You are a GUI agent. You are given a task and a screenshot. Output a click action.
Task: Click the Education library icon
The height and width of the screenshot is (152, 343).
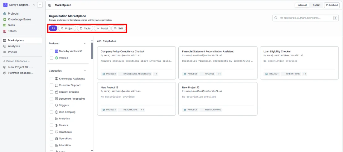pos(56,145)
